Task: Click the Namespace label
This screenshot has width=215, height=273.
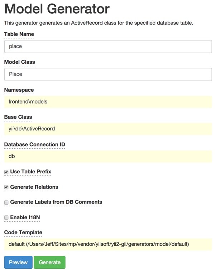Action: pos(19,90)
